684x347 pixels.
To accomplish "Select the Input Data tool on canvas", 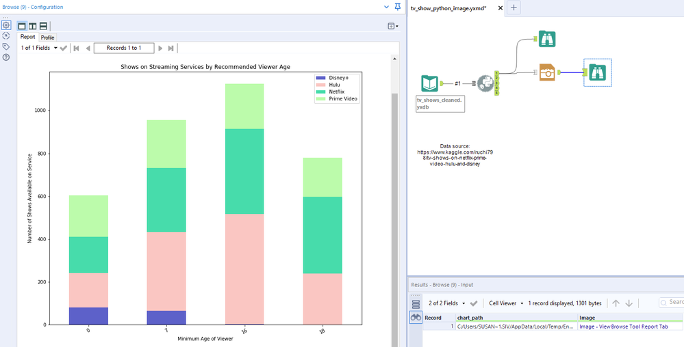I will (429, 83).
